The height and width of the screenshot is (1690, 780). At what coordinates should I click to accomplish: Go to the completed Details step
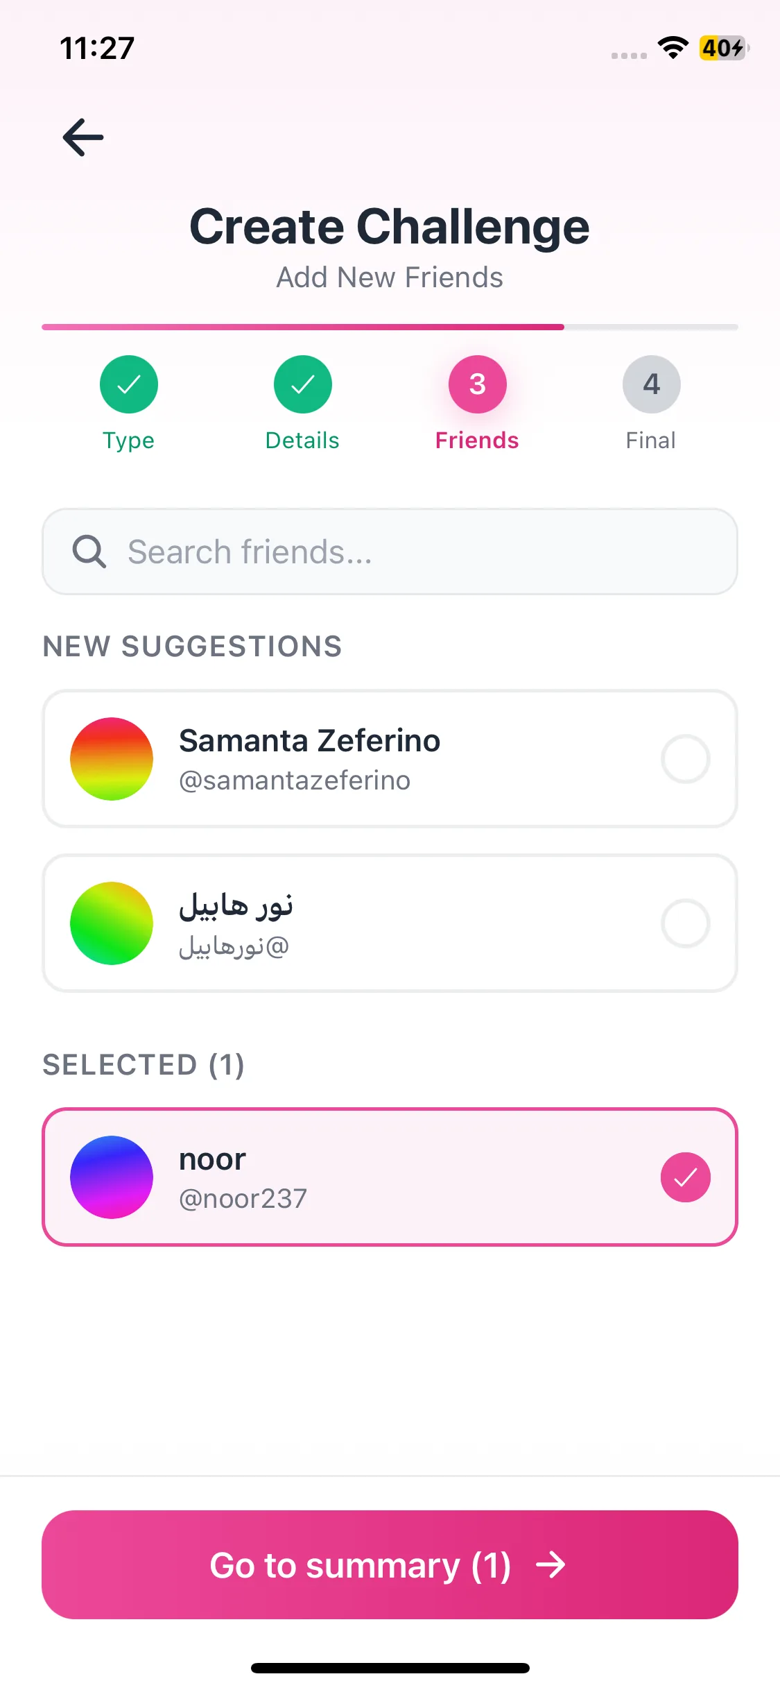click(303, 384)
